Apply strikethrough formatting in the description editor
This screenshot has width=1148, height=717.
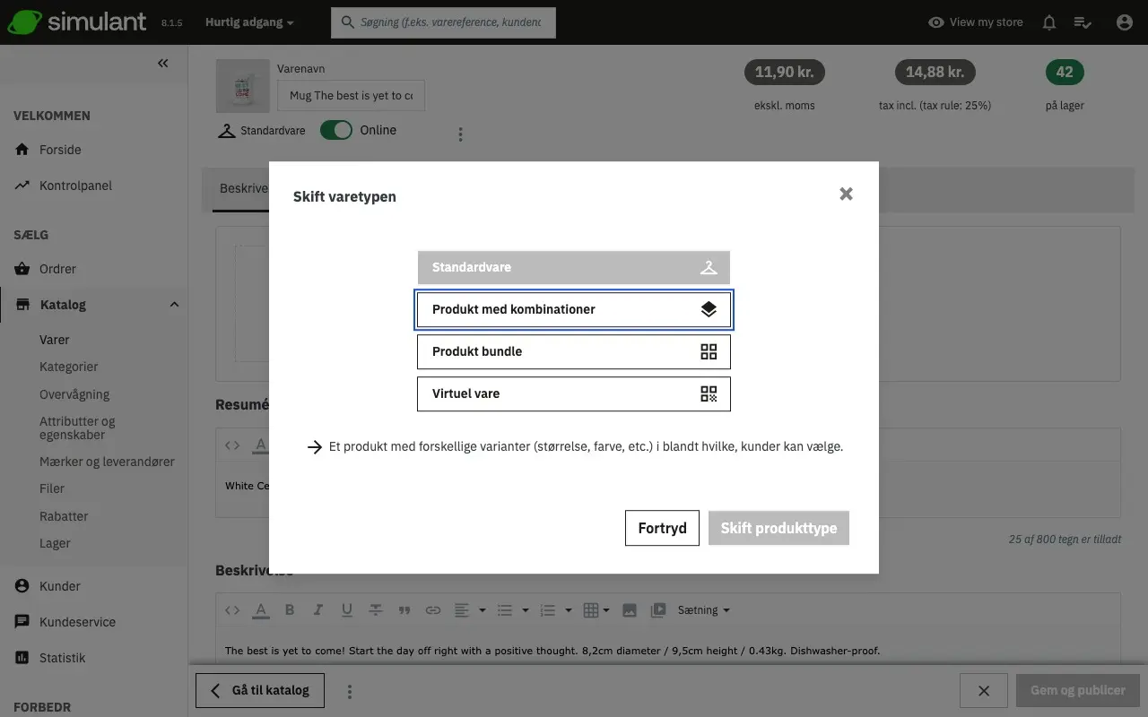376,610
